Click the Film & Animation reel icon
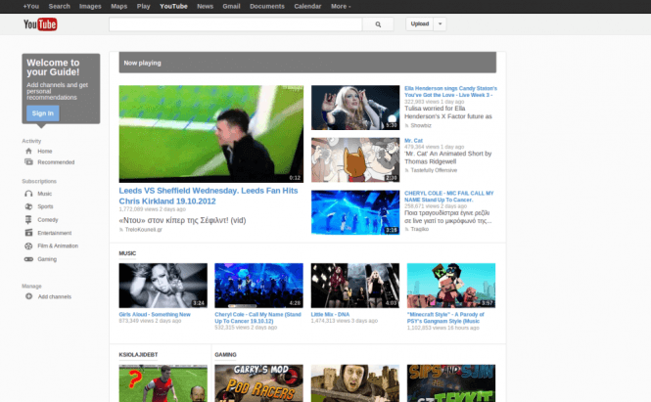The height and width of the screenshot is (402, 651). (x=28, y=246)
